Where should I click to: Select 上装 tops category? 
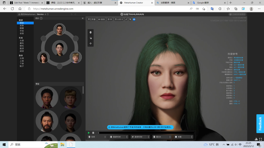22,61
